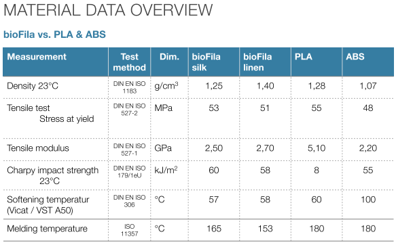
Task: Click the Dim. column header
Action: (169, 57)
